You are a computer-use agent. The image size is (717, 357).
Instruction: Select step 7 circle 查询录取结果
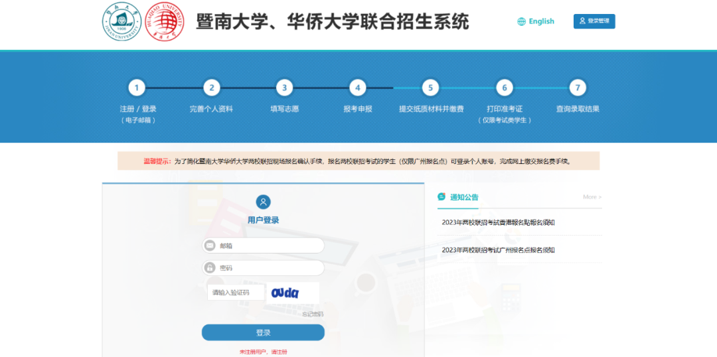pos(578,88)
